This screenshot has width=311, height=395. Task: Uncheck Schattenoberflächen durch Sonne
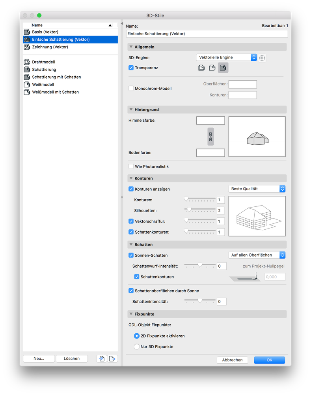(x=131, y=291)
